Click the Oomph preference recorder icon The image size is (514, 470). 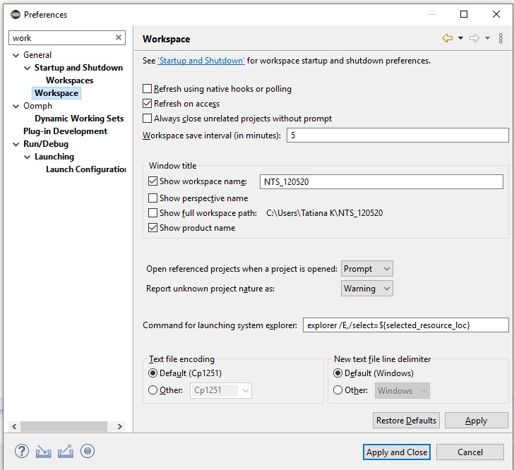(x=88, y=452)
